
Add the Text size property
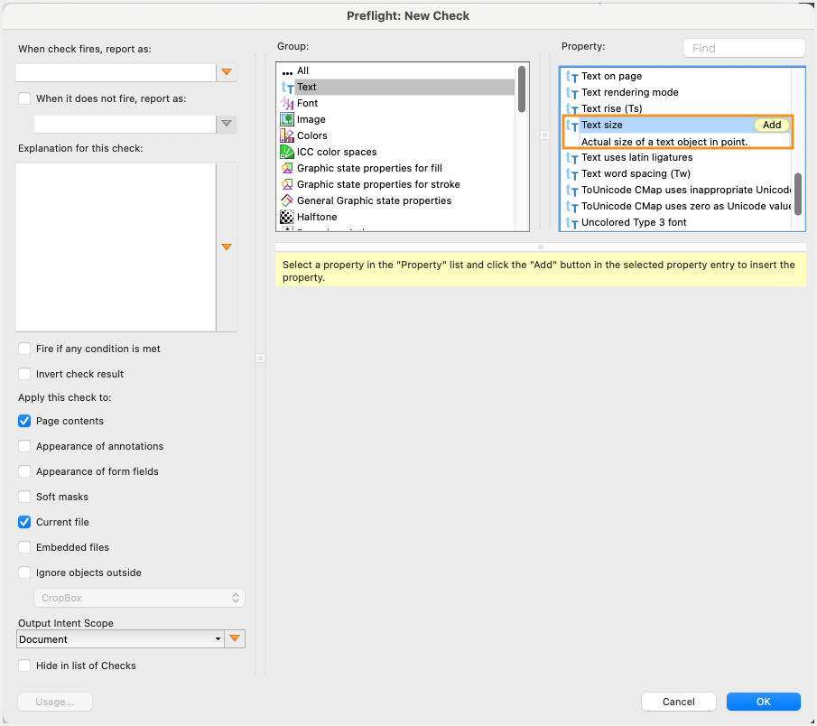(771, 126)
